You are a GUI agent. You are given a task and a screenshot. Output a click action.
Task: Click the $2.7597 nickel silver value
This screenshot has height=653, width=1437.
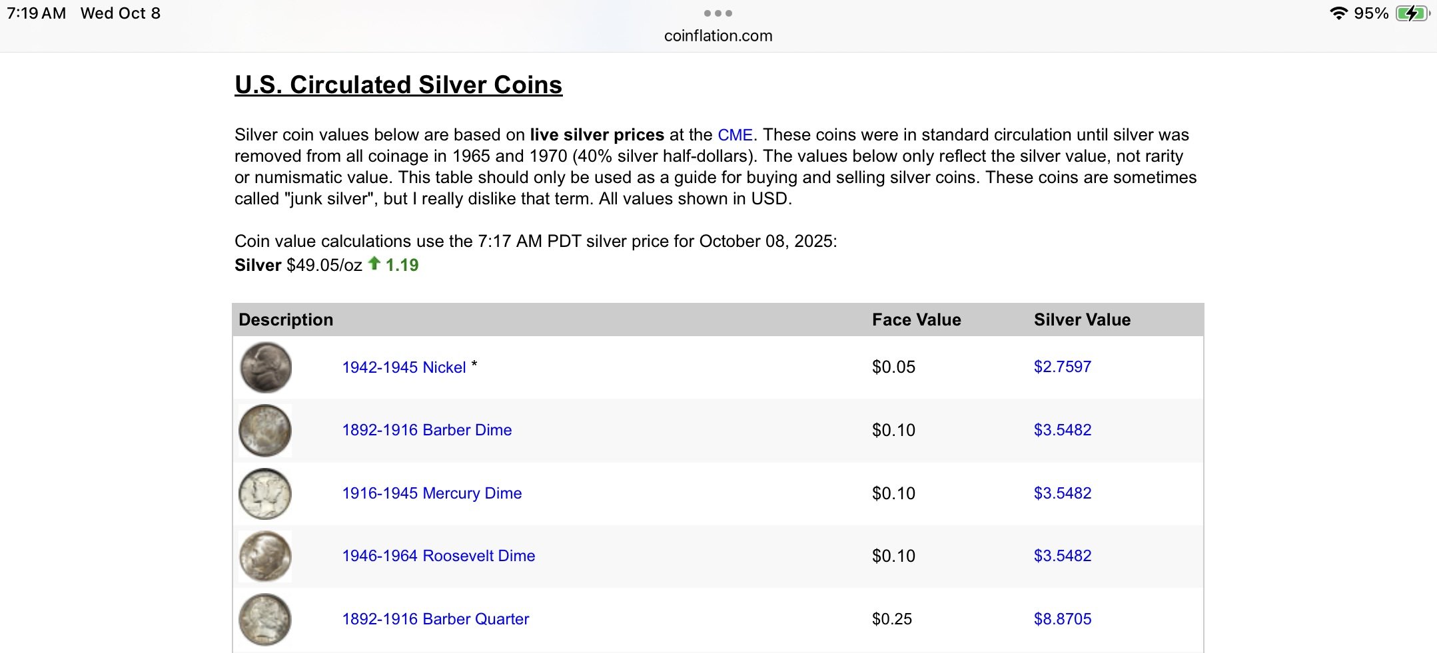click(x=1063, y=367)
